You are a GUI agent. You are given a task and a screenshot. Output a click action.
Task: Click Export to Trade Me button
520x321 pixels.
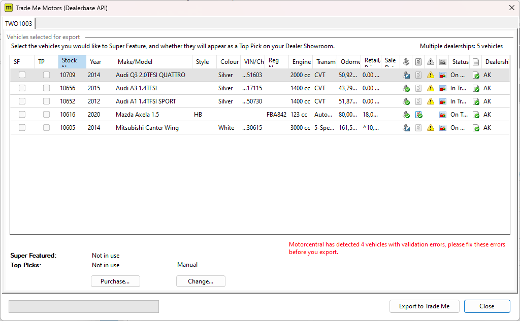pos(424,306)
